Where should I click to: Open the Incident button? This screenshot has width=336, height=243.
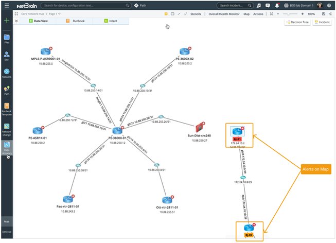[322, 22]
